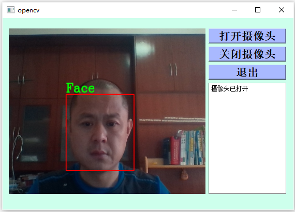Maximize the opencv window
This screenshot has height=212, width=295.
tap(258, 10)
